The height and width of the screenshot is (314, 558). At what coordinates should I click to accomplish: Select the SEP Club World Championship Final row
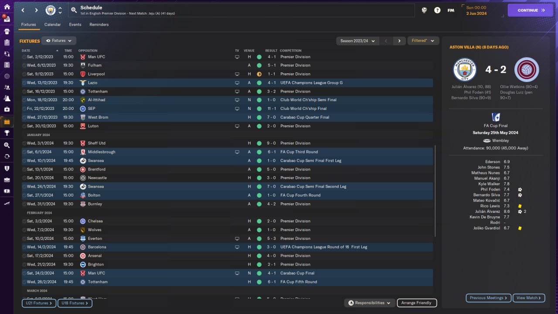click(x=227, y=109)
